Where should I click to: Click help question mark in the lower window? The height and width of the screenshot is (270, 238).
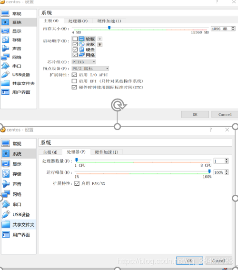(x=211, y=130)
